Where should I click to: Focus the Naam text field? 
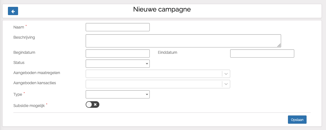tap(118, 27)
